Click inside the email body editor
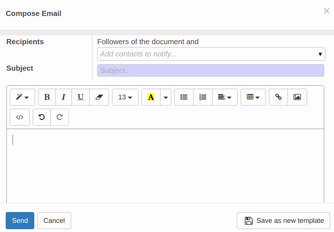 [165, 166]
